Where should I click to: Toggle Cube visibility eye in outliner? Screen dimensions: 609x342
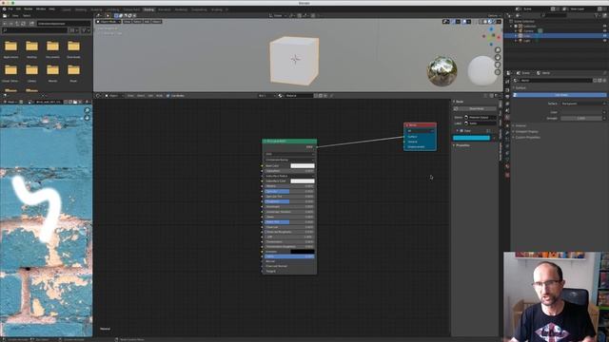(x=605, y=36)
